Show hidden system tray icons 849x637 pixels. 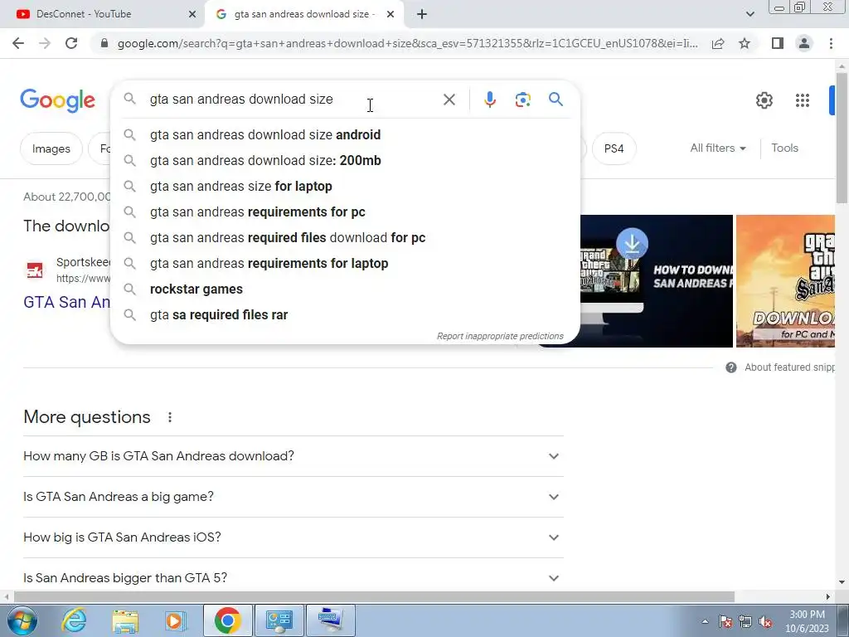[x=705, y=621]
